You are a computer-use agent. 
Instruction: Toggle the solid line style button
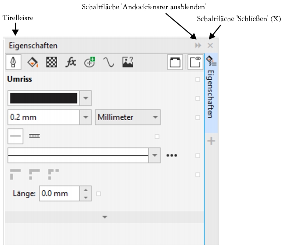coord(15,136)
